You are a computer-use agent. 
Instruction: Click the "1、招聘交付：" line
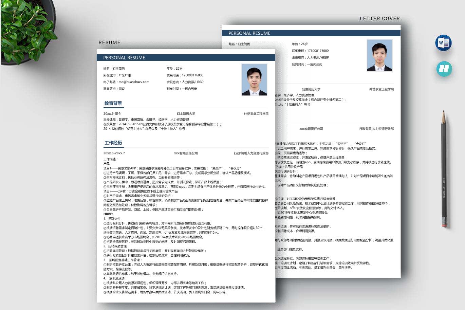point(113,219)
